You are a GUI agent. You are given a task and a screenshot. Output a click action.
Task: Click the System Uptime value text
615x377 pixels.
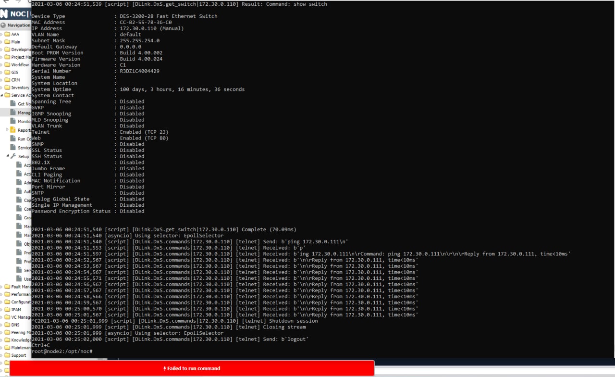tap(182, 89)
